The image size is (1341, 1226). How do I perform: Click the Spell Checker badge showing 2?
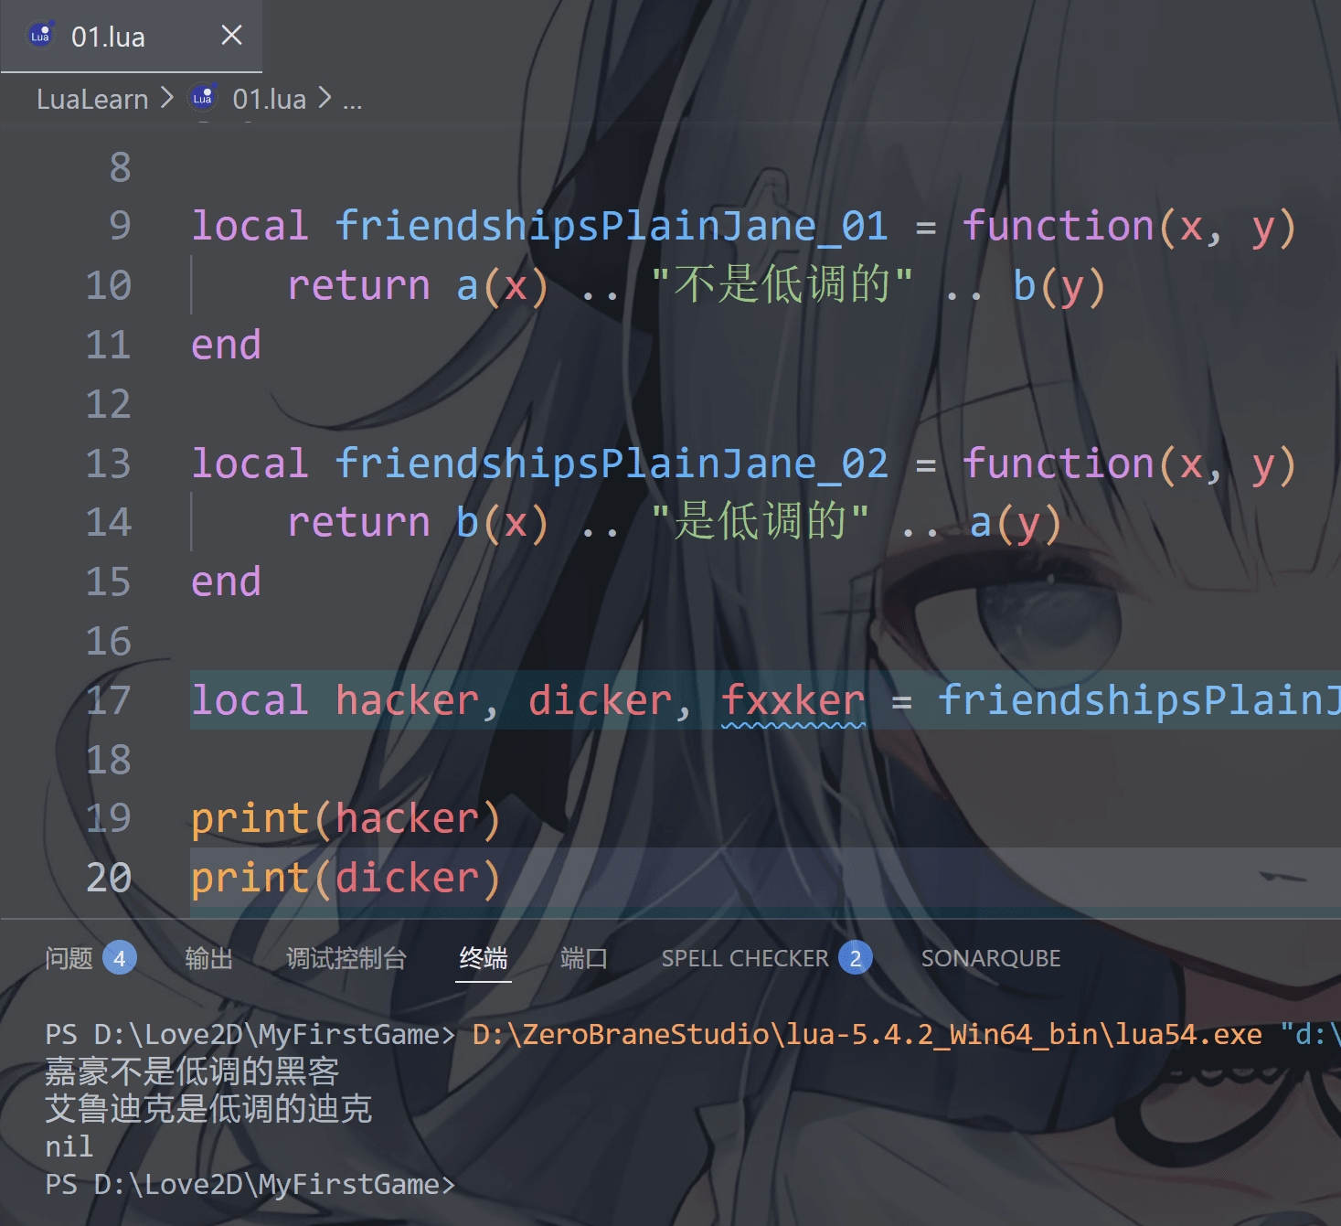tap(855, 958)
